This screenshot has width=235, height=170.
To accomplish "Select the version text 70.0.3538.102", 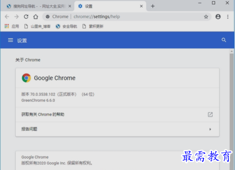I will [43, 94].
